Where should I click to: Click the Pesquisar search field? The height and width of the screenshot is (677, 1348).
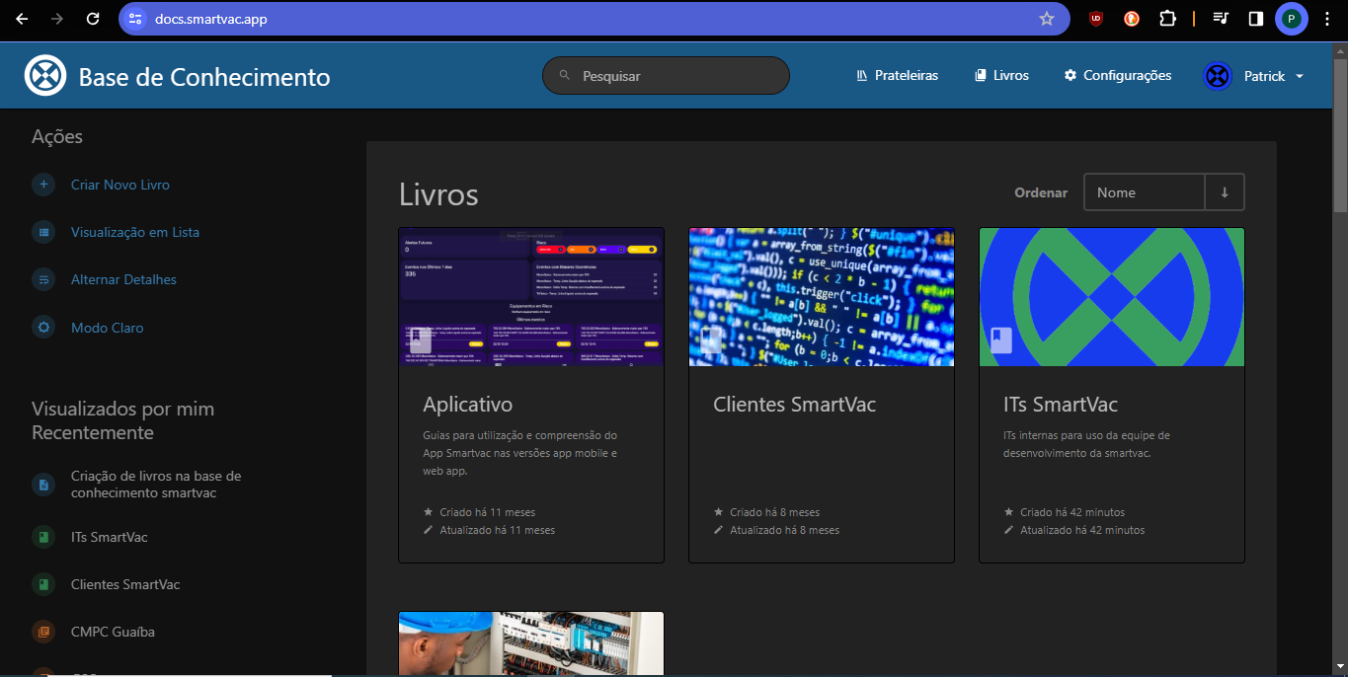pyautogui.click(x=666, y=76)
